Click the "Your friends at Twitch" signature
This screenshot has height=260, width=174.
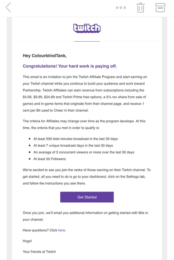click(39, 252)
